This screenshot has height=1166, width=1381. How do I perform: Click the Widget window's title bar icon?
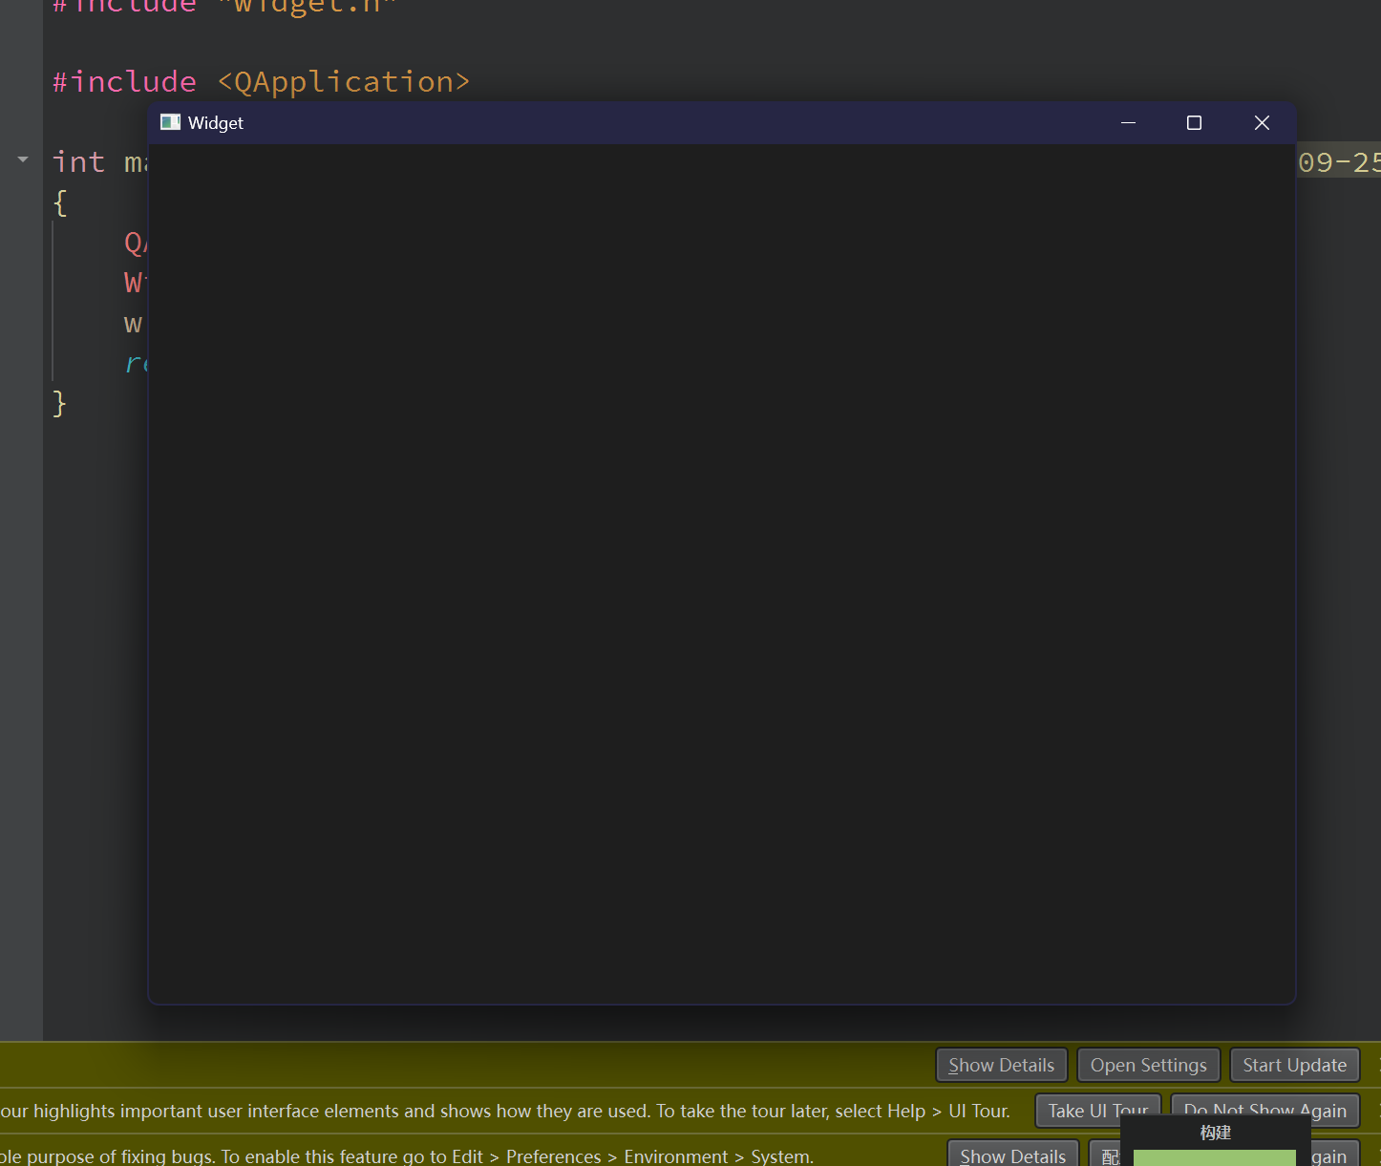click(170, 122)
